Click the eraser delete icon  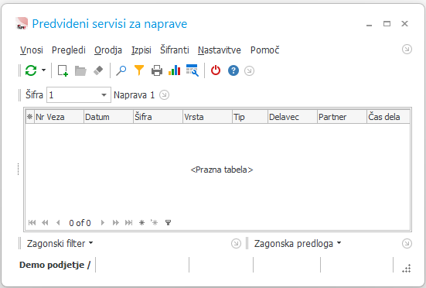[x=98, y=70]
